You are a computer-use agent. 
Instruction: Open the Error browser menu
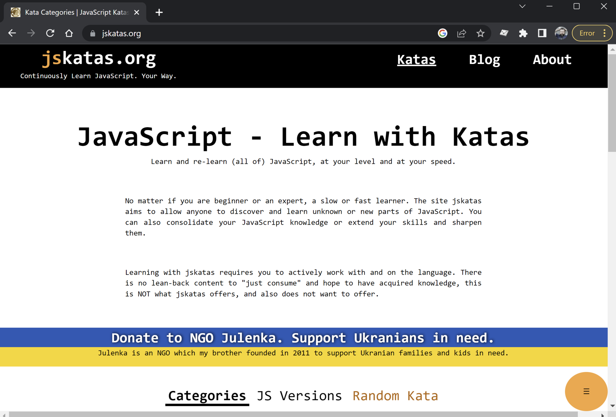[592, 33]
